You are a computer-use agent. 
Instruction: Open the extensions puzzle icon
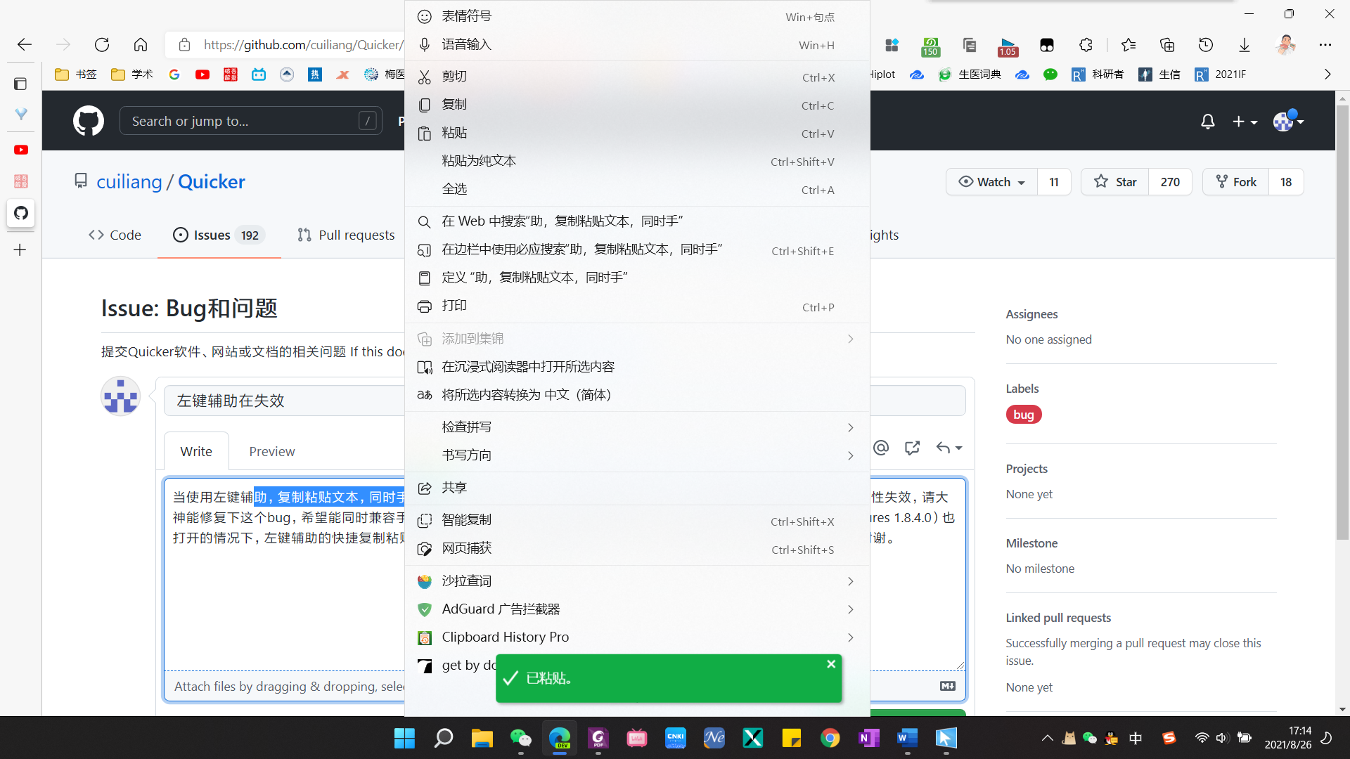click(x=1086, y=45)
